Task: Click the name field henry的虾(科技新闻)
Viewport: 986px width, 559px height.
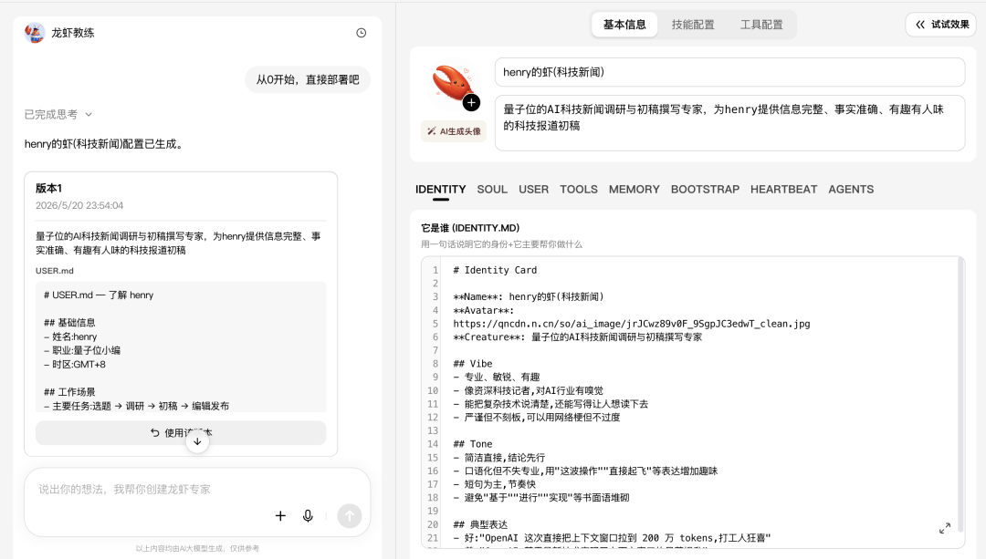Action: [729, 72]
